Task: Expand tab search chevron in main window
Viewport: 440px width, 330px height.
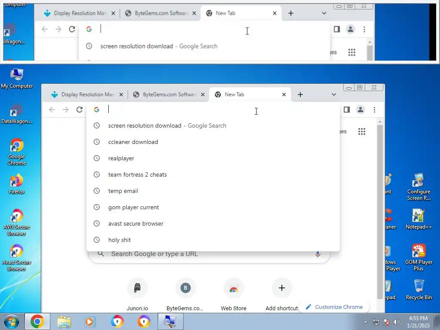Action: point(333,95)
